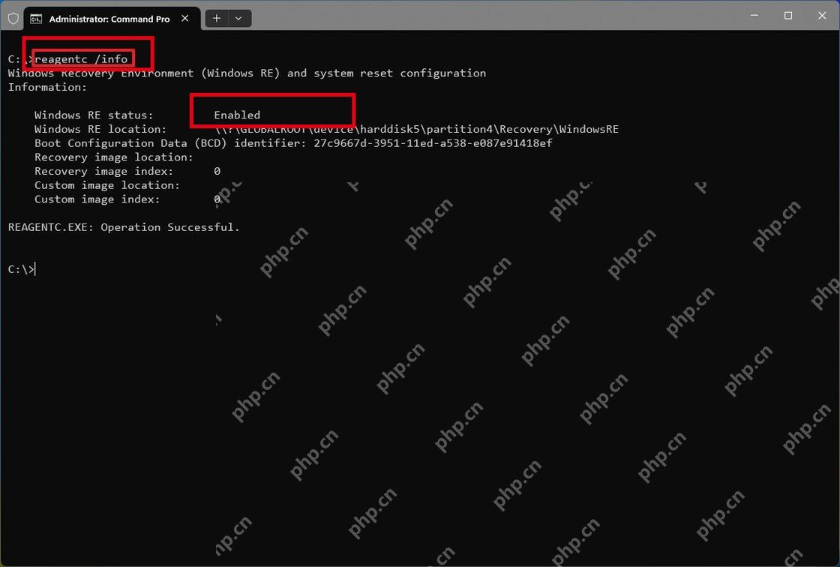Viewport: 840px width, 567px height.
Task: Click the 'Windows RE status:' label
Action: pos(94,115)
